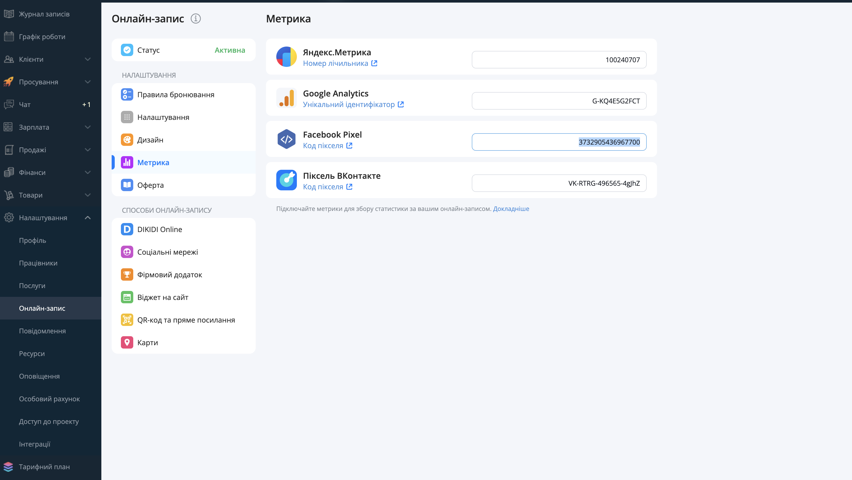Expand the Клієнти menu chevron
This screenshot has height=480, width=852.
[x=88, y=59]
